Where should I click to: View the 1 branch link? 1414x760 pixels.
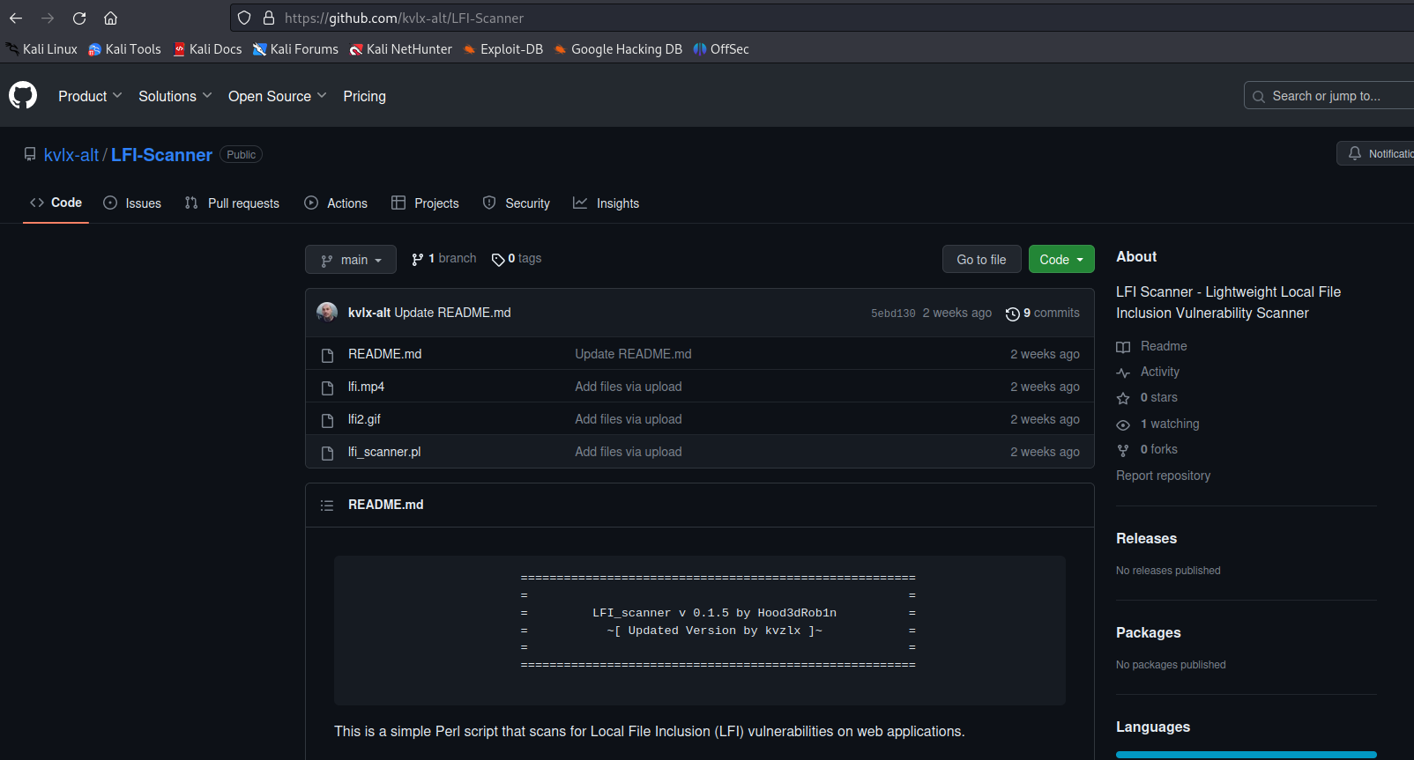(444, 259)
